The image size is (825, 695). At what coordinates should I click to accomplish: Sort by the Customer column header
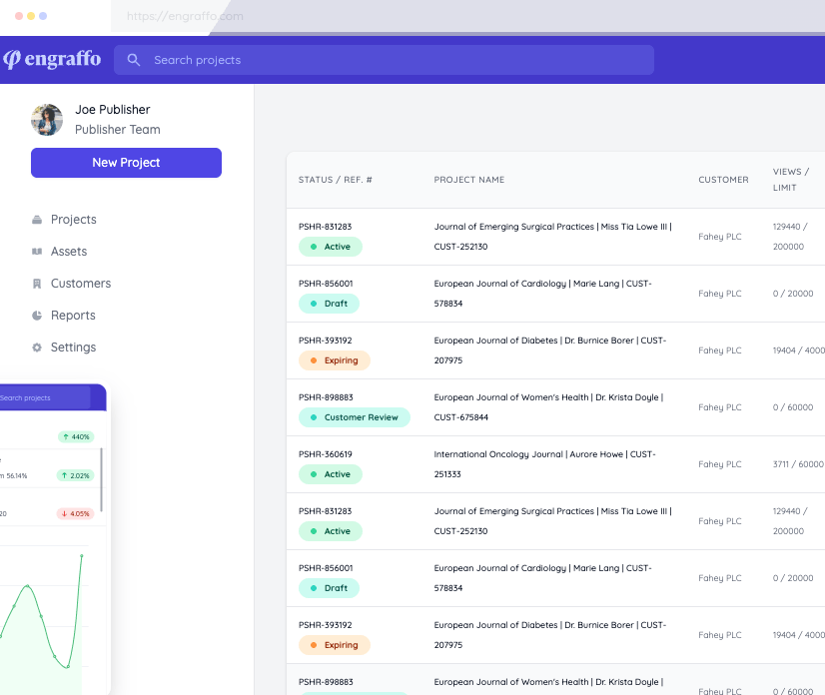pyautogui.click(x=723, y=180)
